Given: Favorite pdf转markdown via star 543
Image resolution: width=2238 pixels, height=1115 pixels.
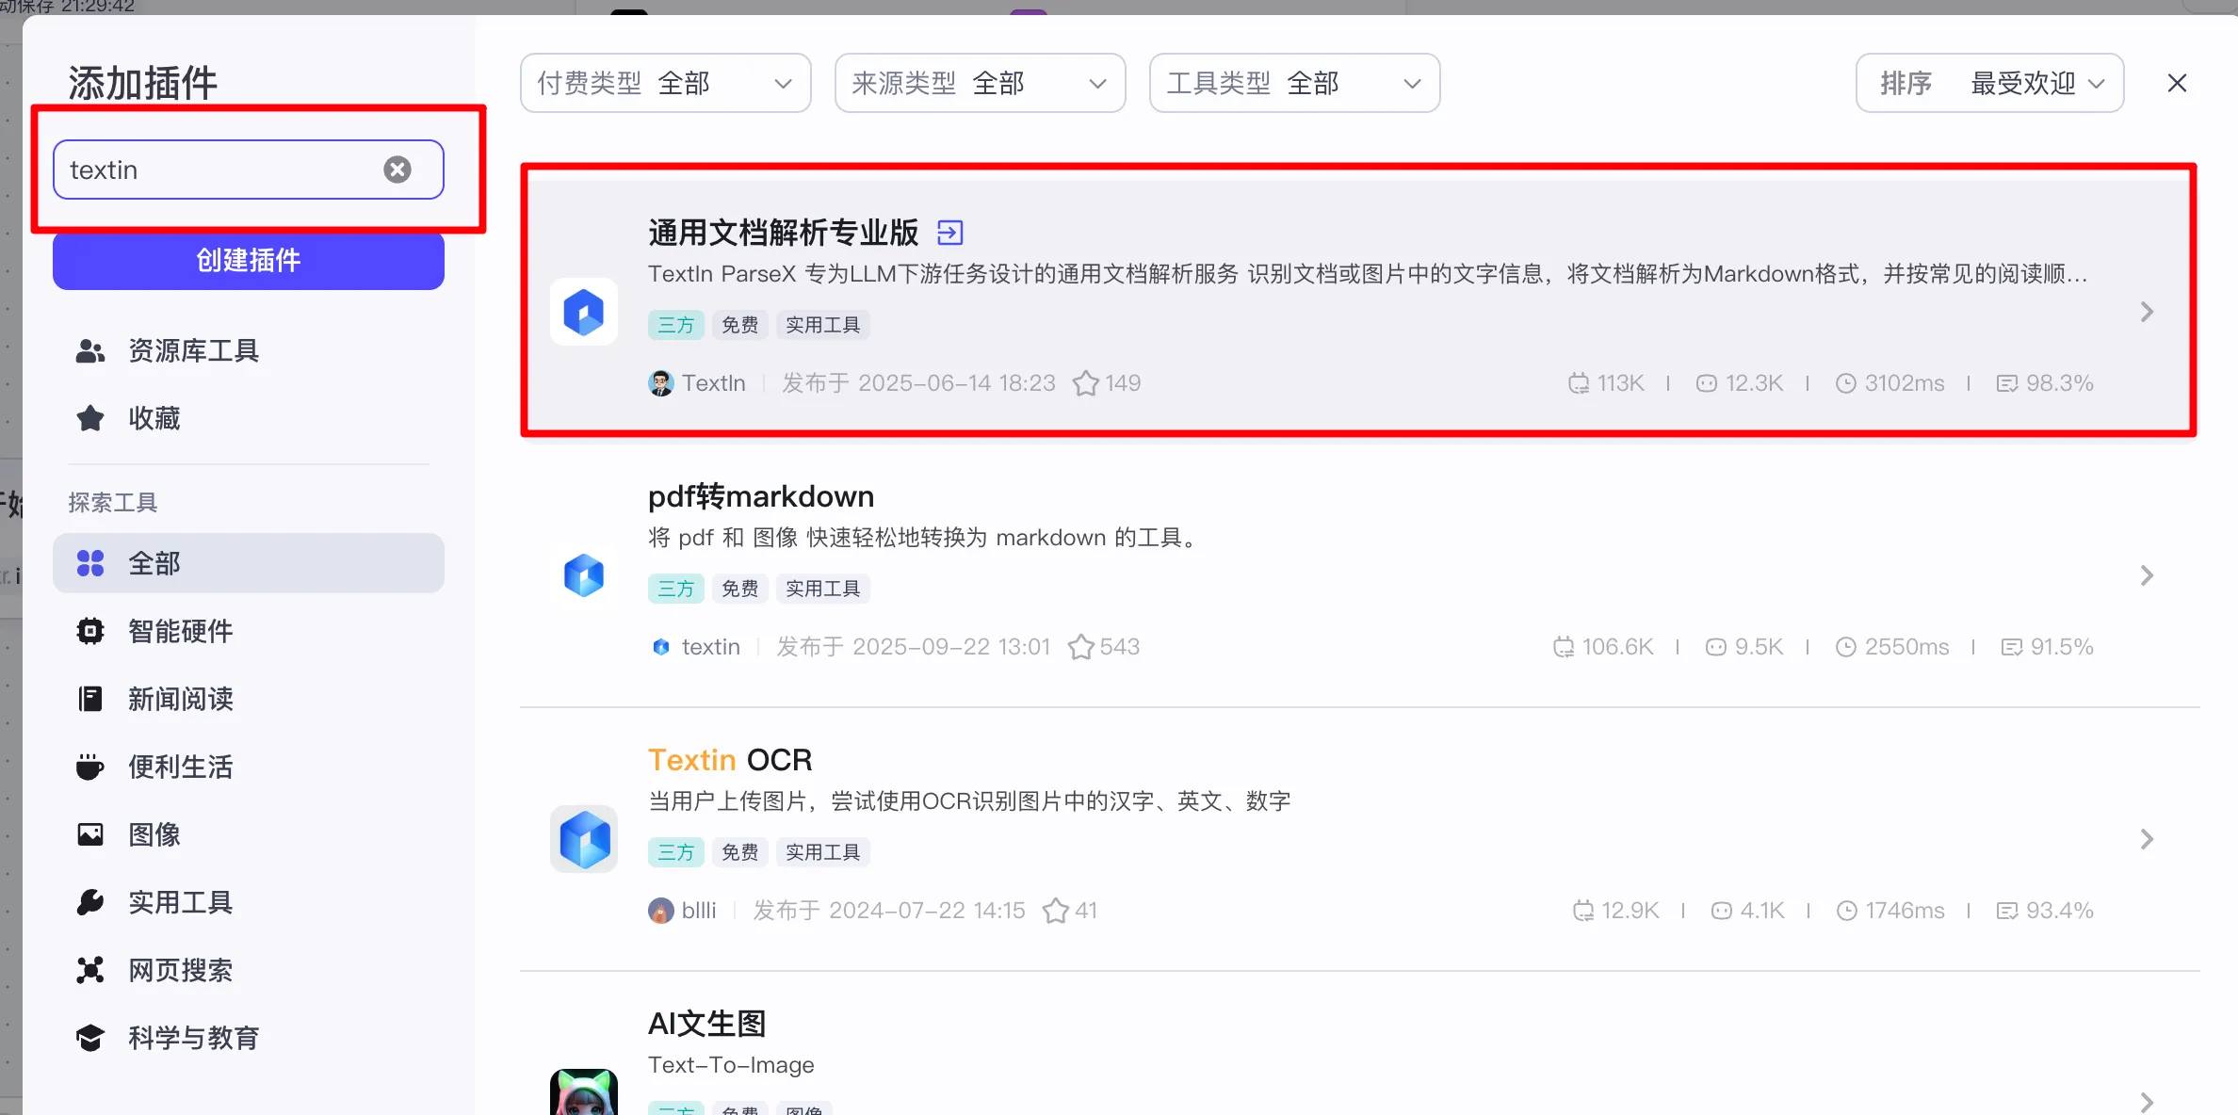Looking at the screenshot, I should (x=1080, y=647).
